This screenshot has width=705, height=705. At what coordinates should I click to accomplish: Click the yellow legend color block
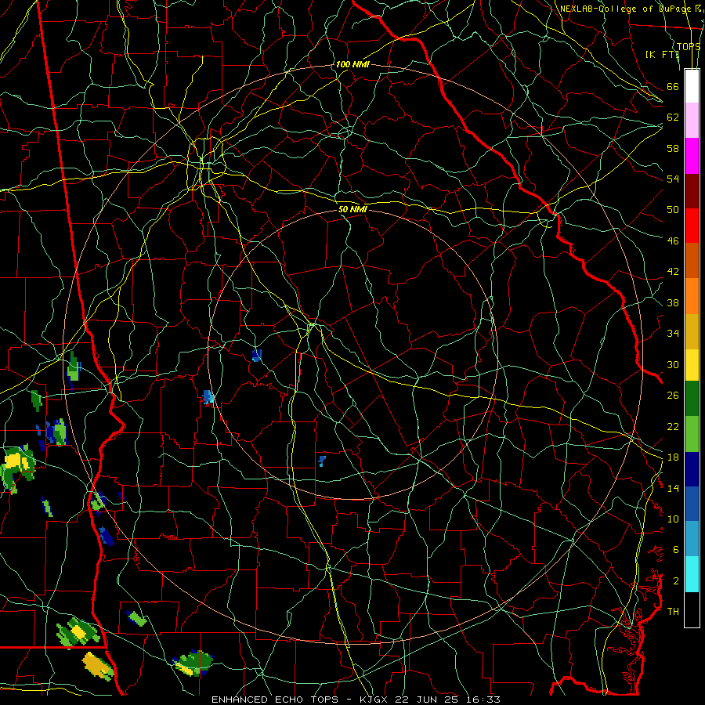pyautogui.click(x=692, y=364)
